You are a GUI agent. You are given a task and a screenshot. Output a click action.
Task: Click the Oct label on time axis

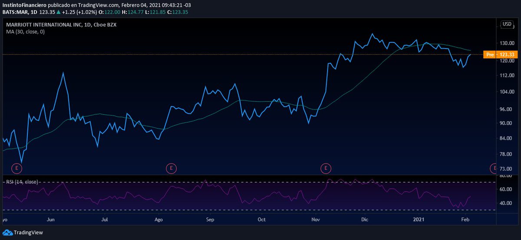[261, 220]
